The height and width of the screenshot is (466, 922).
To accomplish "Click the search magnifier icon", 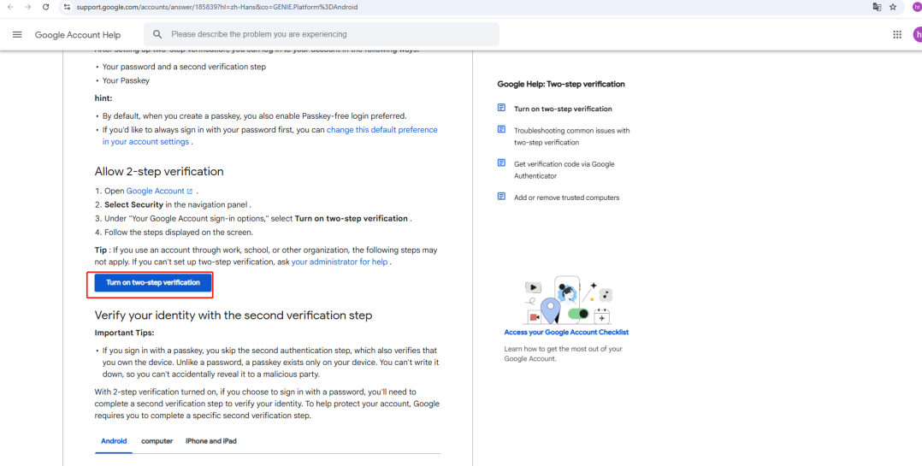I will (157, 35).
